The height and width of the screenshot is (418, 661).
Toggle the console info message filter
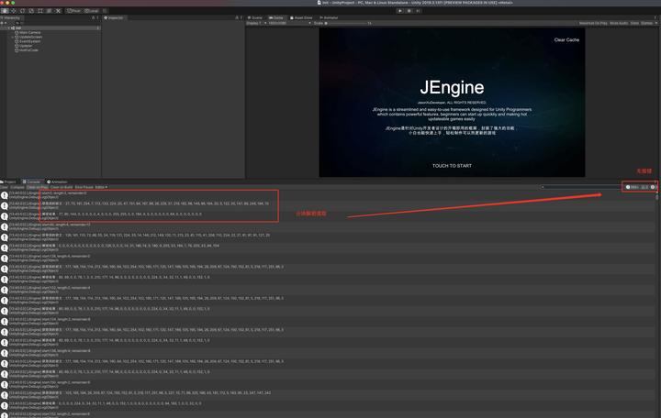(x=633, y=187)
